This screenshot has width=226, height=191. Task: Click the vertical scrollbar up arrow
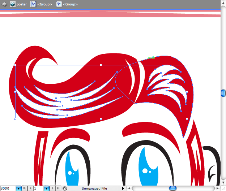(223, 3)
